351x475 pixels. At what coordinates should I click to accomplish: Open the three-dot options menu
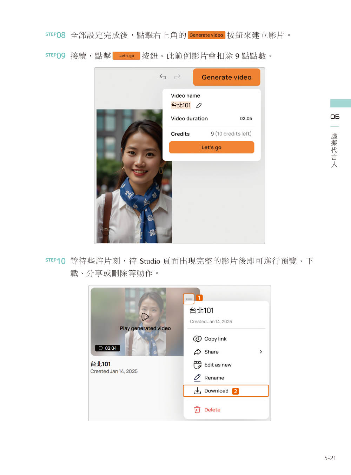click(189, 299)
